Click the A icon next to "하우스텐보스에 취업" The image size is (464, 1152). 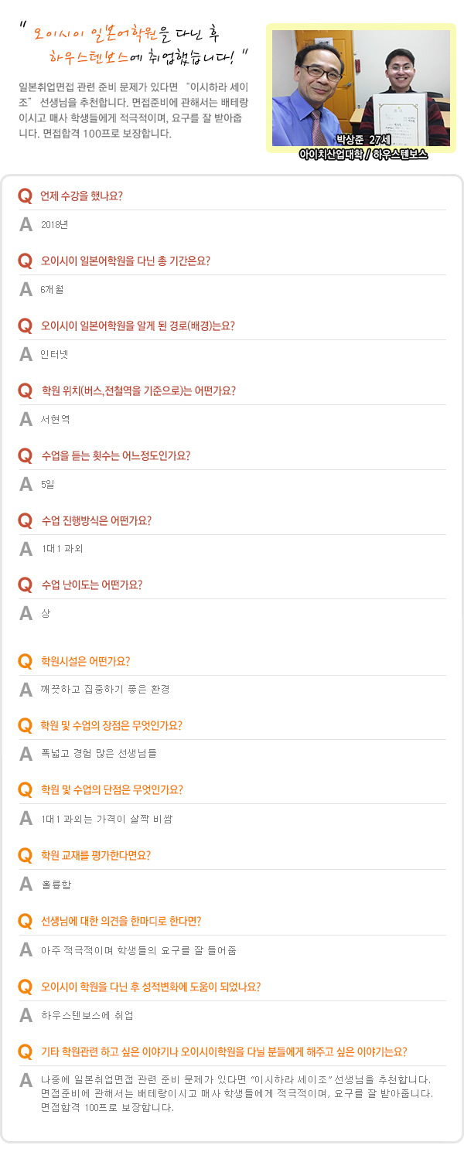[26, 1015]
